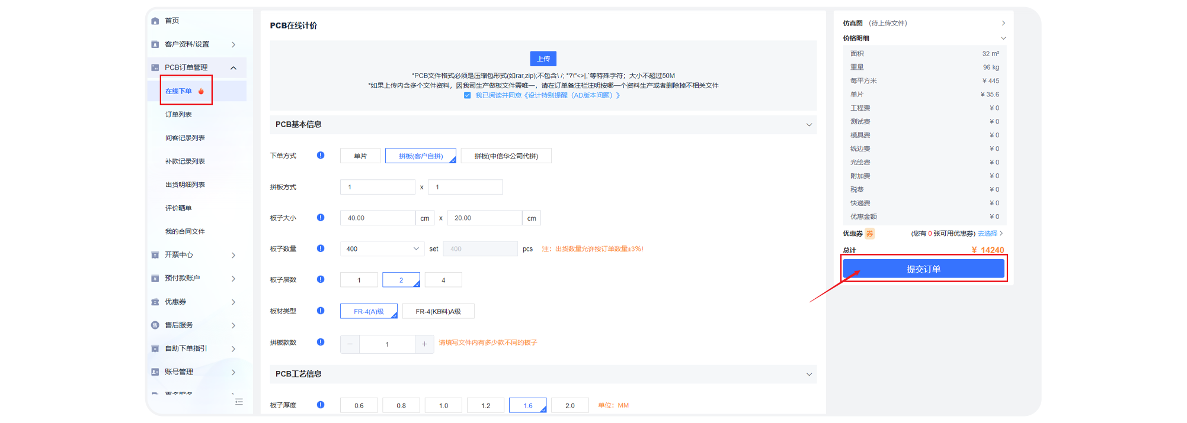Click the fire icon next to 在线下单
The image size is (1187, 423).
click(201, 91)
